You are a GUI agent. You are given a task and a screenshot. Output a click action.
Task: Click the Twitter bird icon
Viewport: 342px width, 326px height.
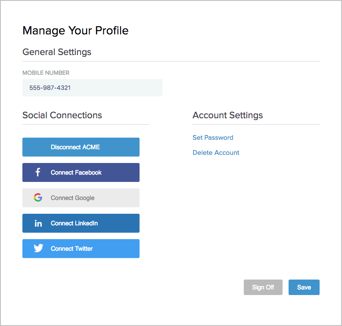click(x=38, y=249)
